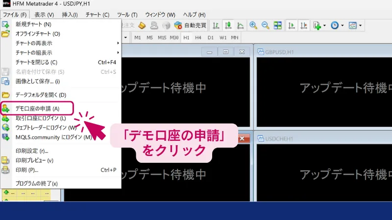
Task: Select W1 timeframe button
Action: coord(223,38)
